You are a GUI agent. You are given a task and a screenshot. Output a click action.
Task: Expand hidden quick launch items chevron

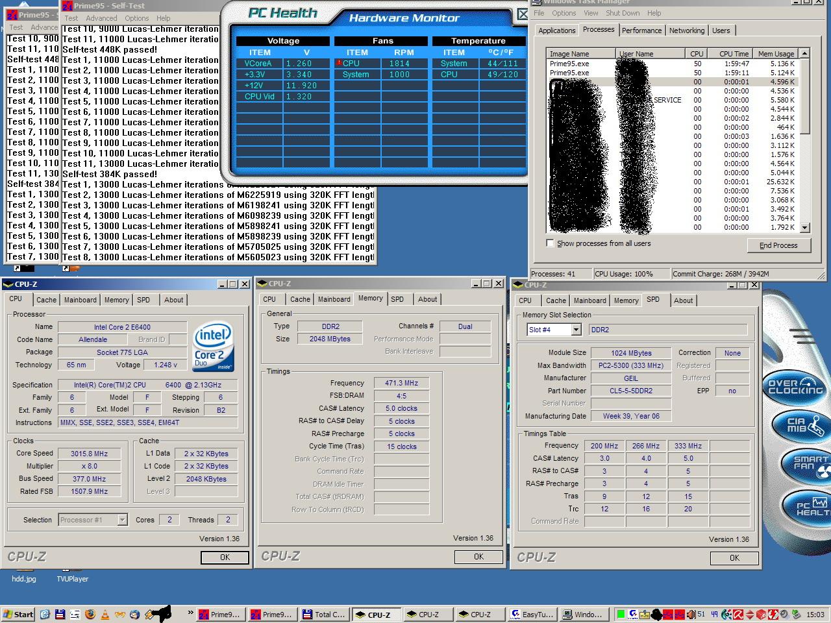190,612
